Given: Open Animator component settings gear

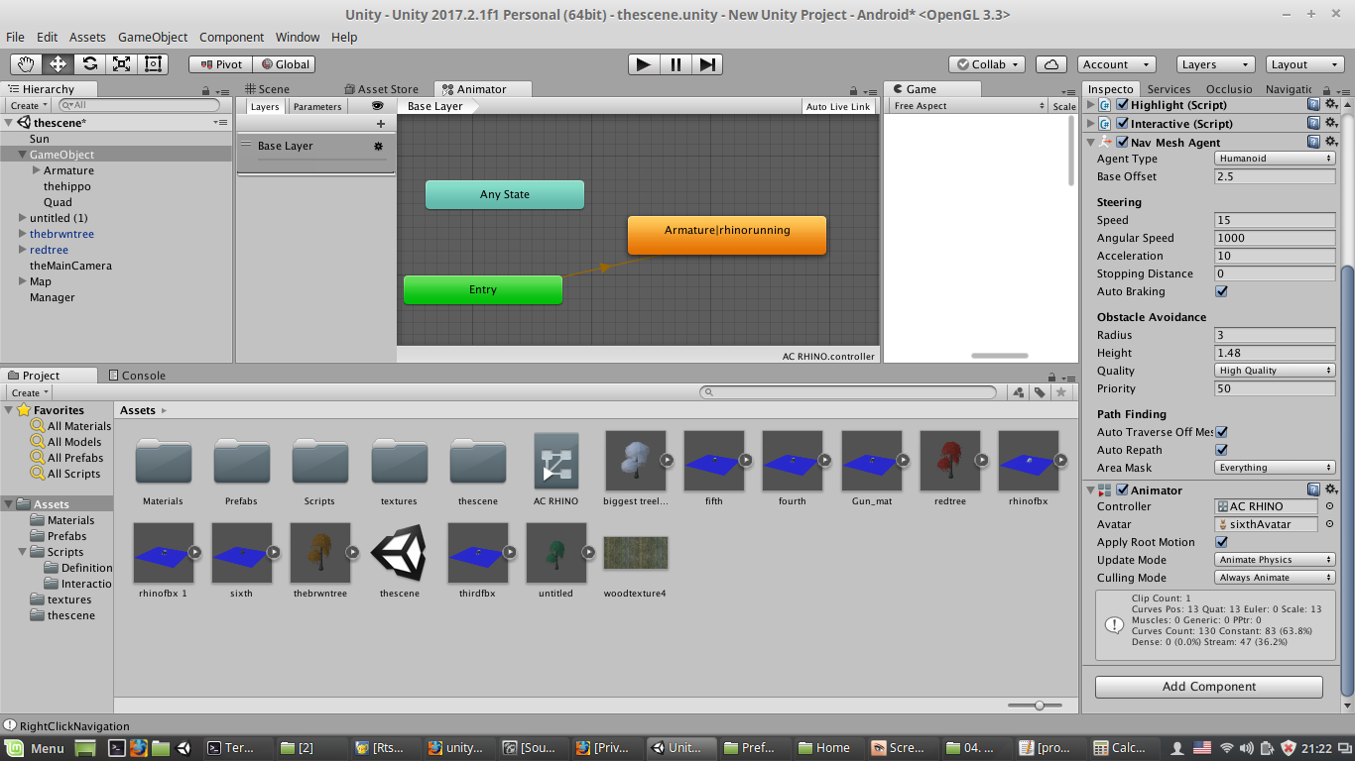Looking at the screenshot, I should coord(1332,490).
